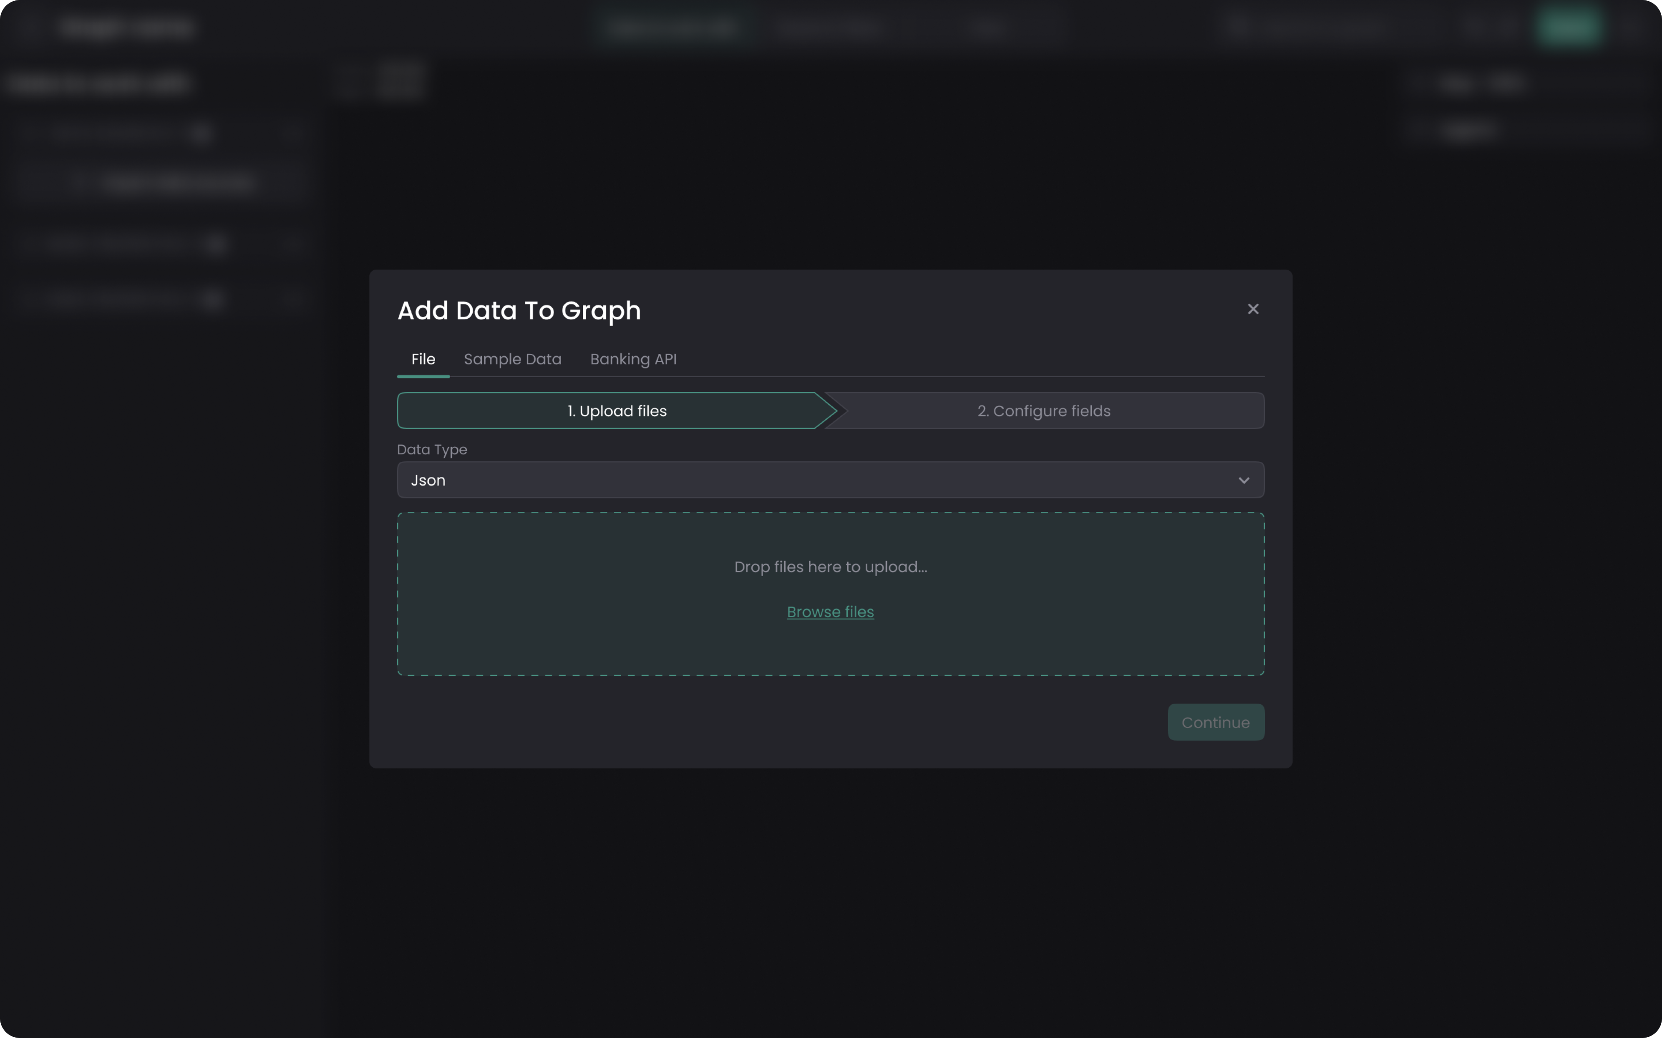Viewport: 1662px width, 1038px height.
Task: Click the Browse files link
Action: 830,612
